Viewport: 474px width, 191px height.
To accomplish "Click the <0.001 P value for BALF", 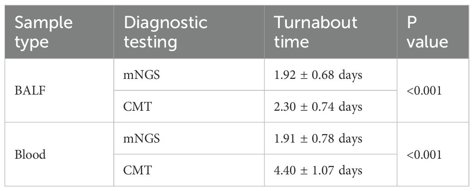I will 424,91.
